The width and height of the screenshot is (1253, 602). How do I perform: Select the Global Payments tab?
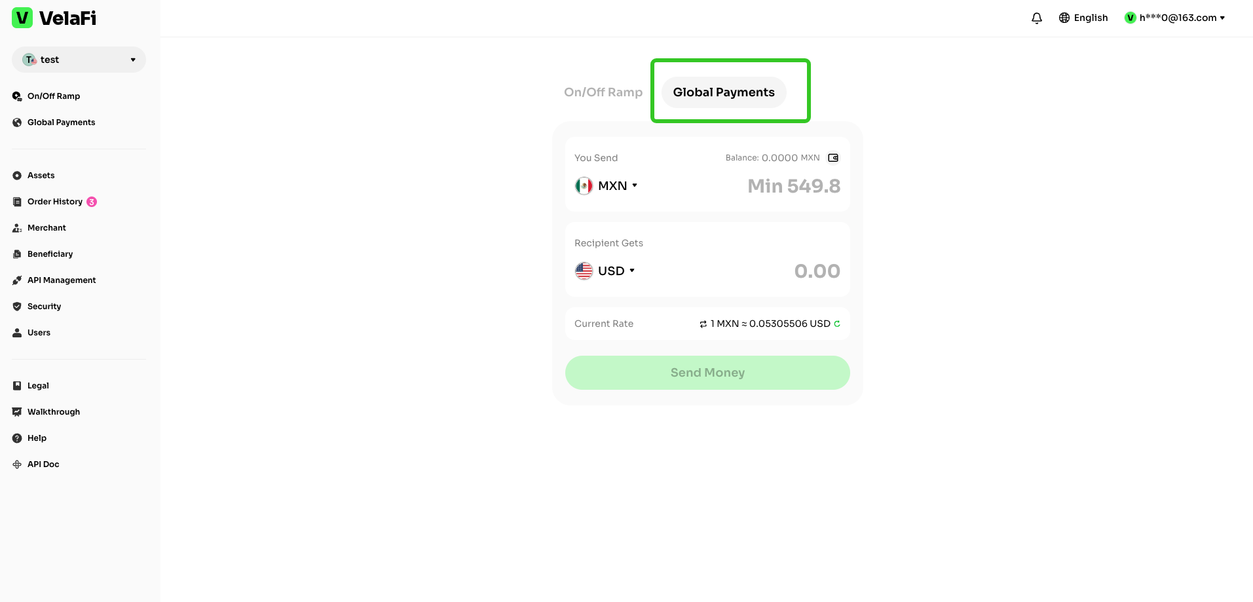(724, 92)
